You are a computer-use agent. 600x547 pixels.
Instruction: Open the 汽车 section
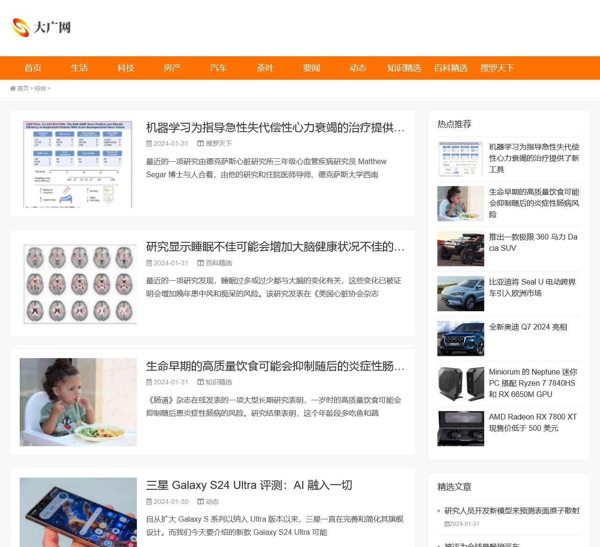click(x=218, y=68)
